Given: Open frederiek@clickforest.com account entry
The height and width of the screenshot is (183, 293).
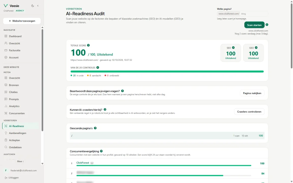Looking at the screenshot, I should click(24, 171).
